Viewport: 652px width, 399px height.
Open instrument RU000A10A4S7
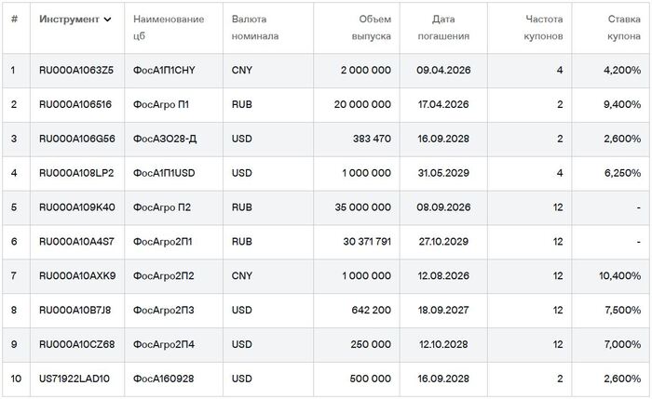[x=75, y=242]
